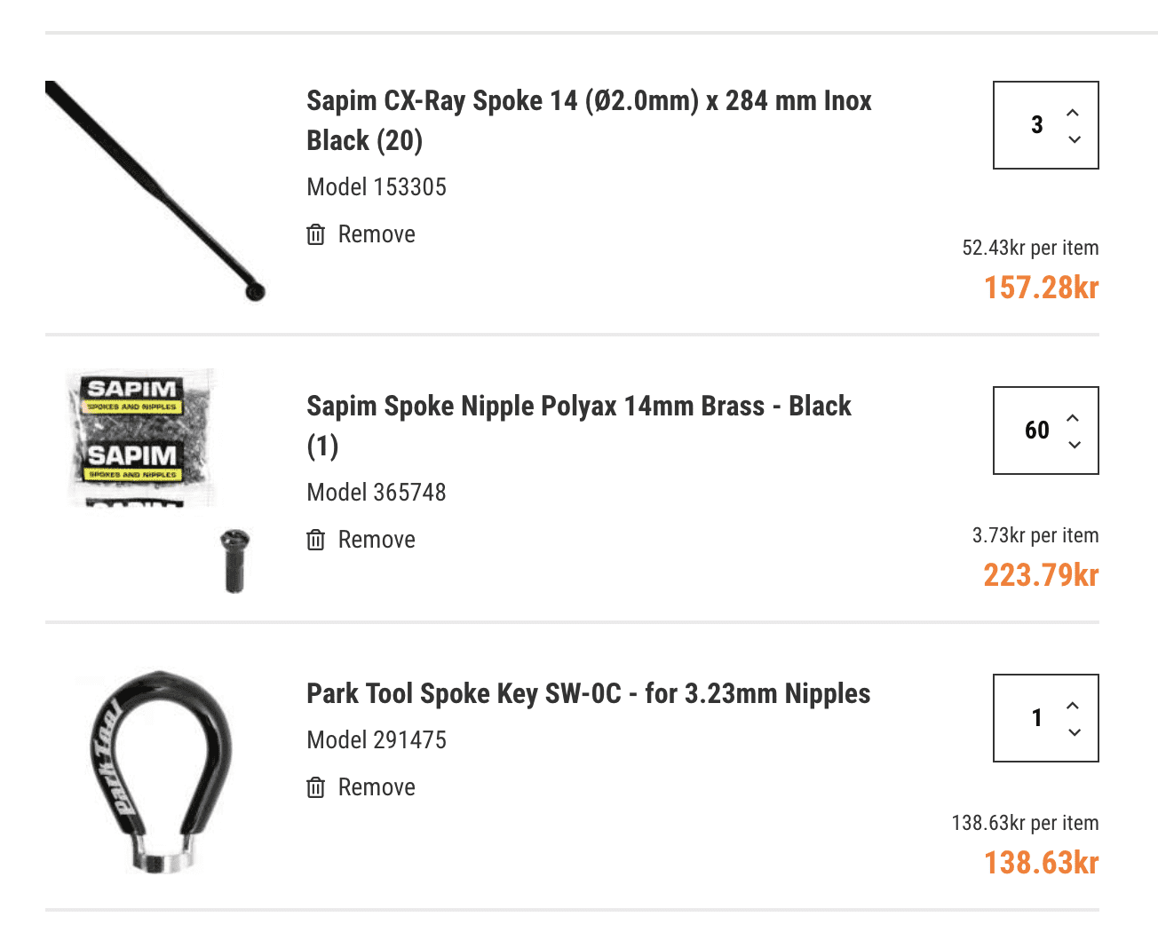This screenshot has height=948, width=1158.
Task: Increase quantity of Sapim CX-Ray Spoke
Action: (x=1074, y=113)
